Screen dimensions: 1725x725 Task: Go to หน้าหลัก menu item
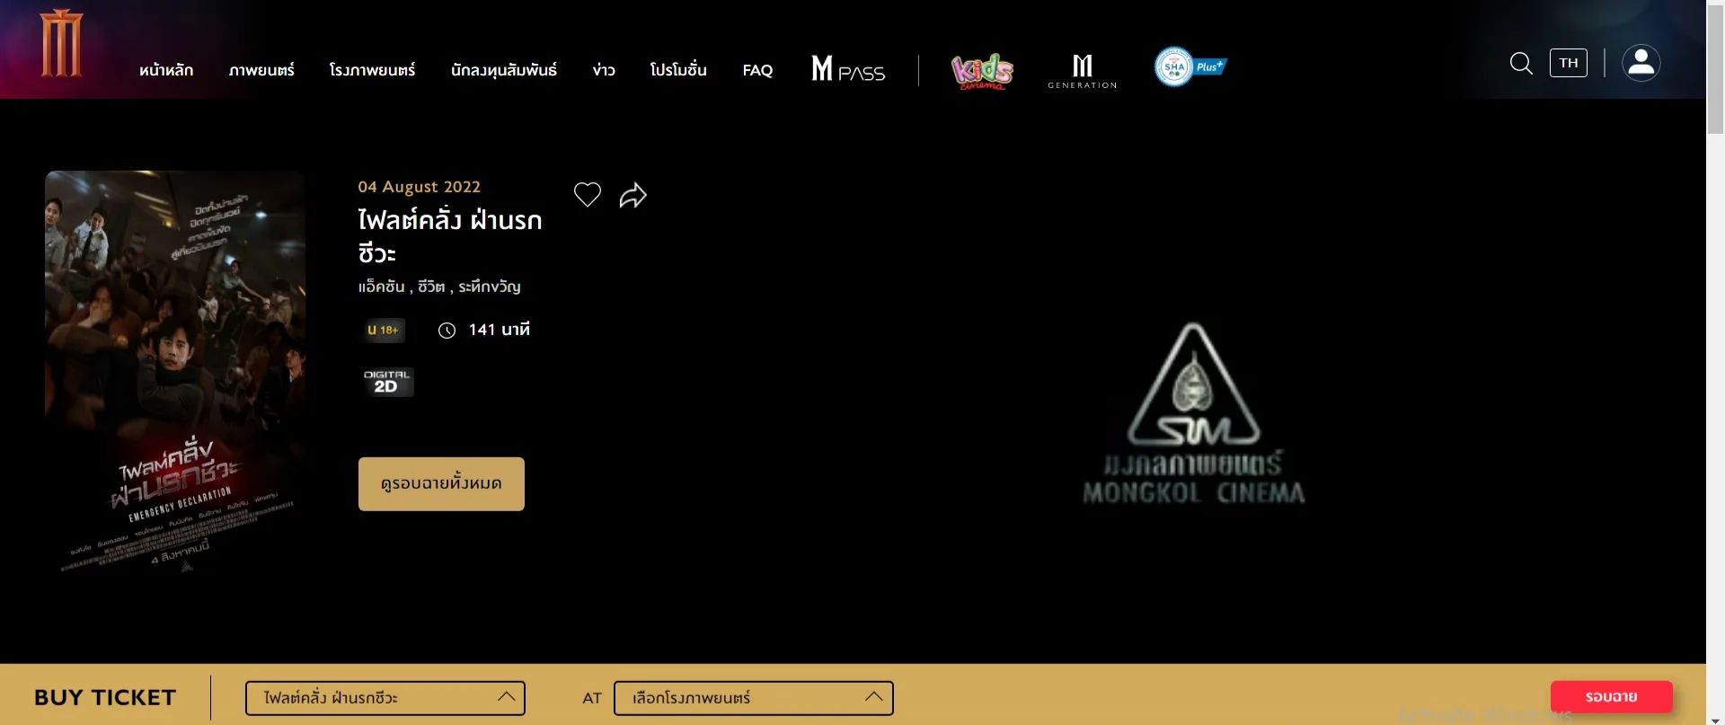(x=166, y=70)
